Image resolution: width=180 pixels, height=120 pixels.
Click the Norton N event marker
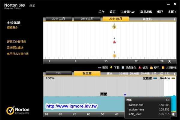(x=114, y=27)
